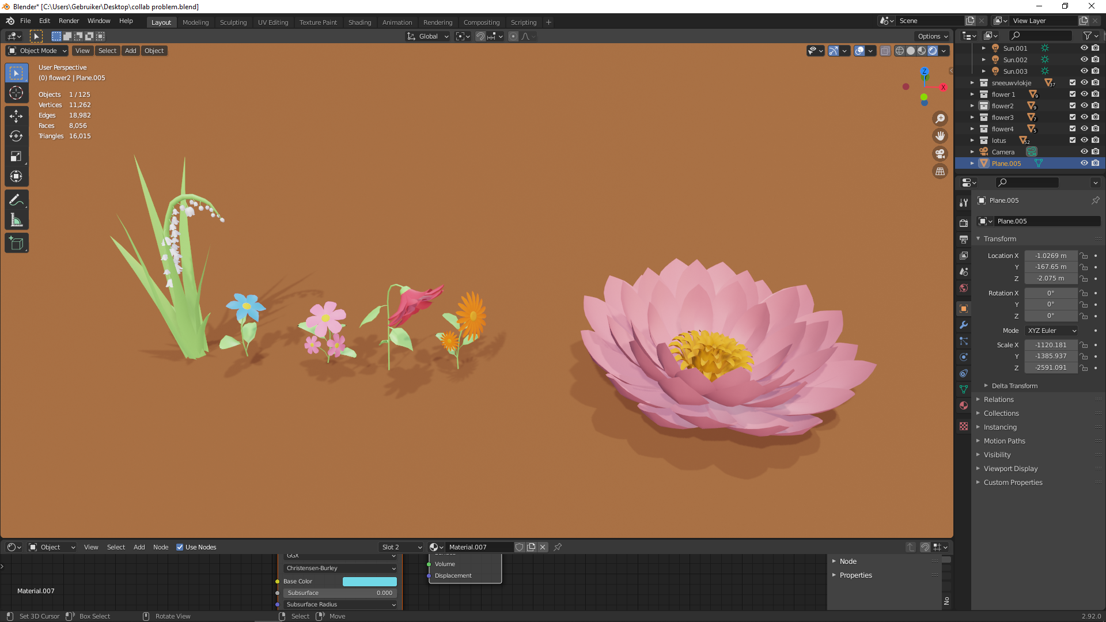1106x622 pixels.
Task: Select the Scale tool
Action: coord(16,156)
